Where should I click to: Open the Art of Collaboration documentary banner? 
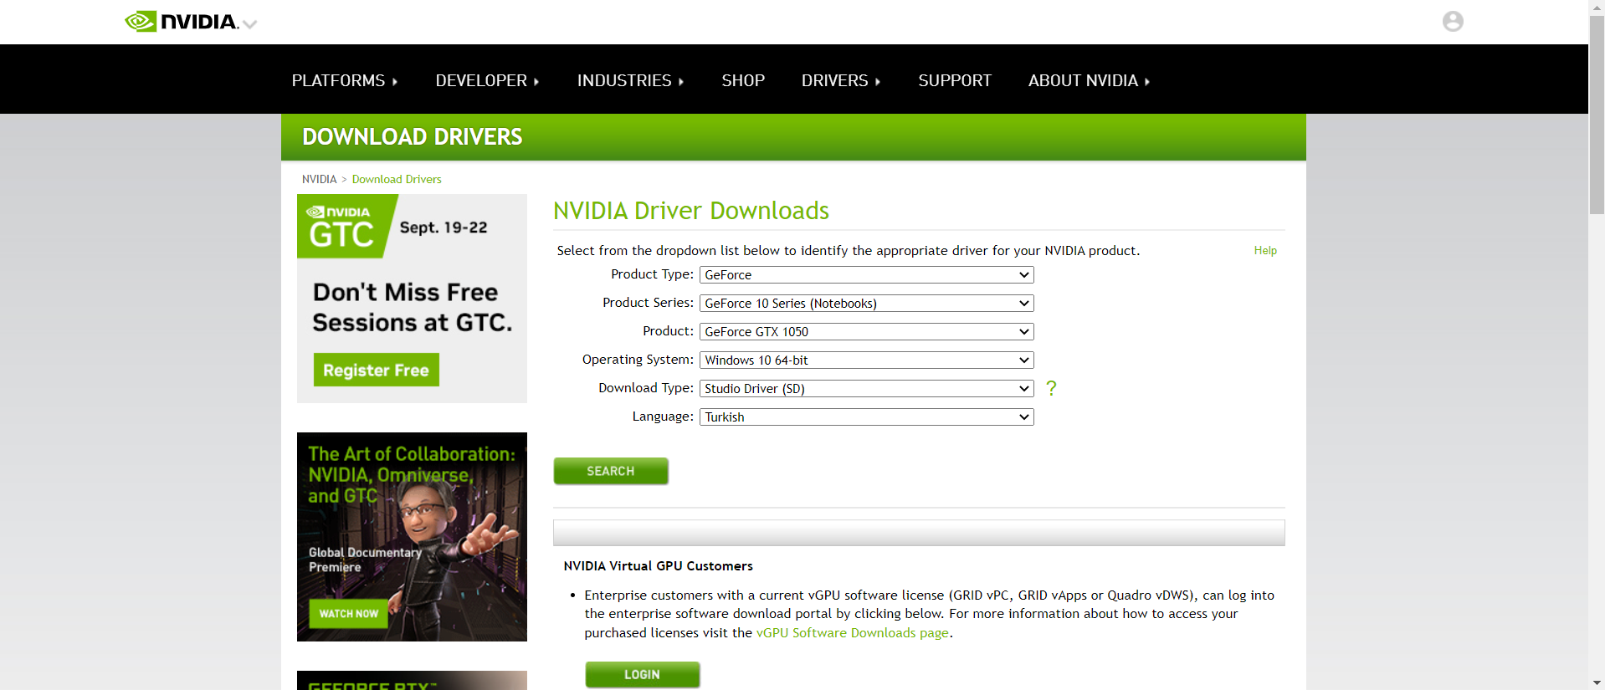(412, 537)
